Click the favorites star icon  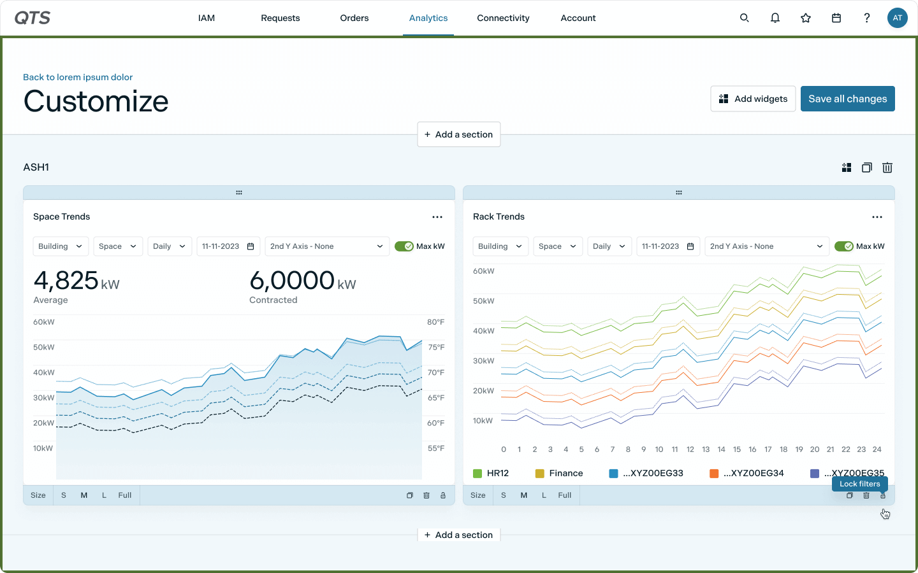point(806,18)
